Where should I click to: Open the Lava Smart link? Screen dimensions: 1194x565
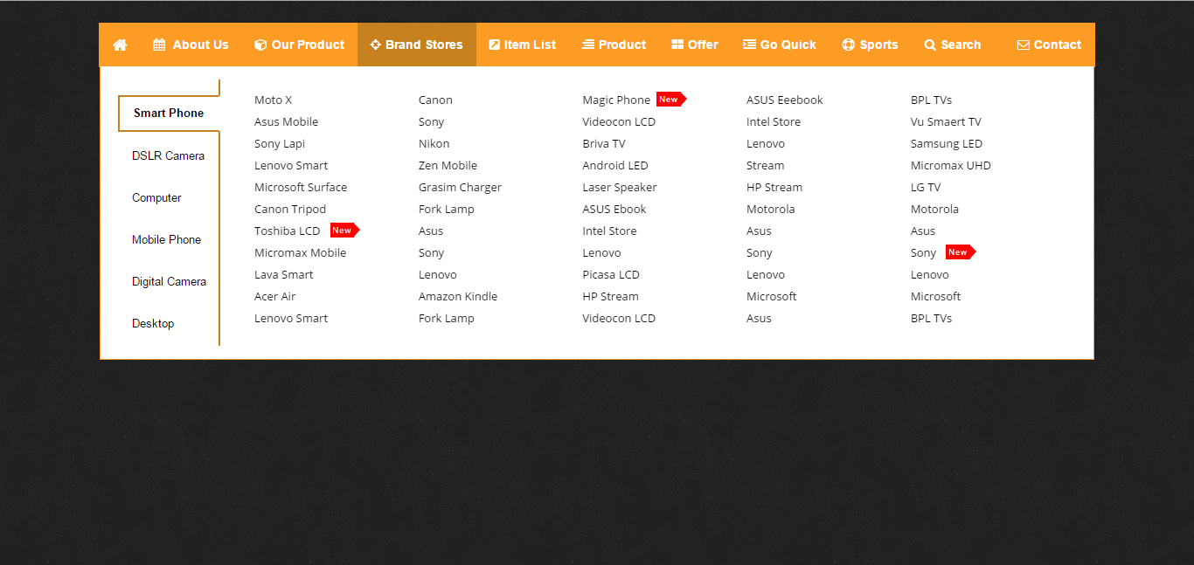coord(284,274)
